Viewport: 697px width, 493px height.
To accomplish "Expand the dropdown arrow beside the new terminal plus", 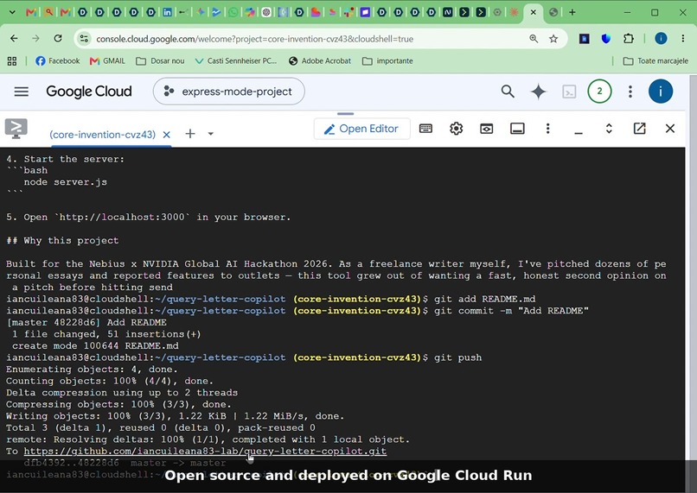I will (211, 134).
